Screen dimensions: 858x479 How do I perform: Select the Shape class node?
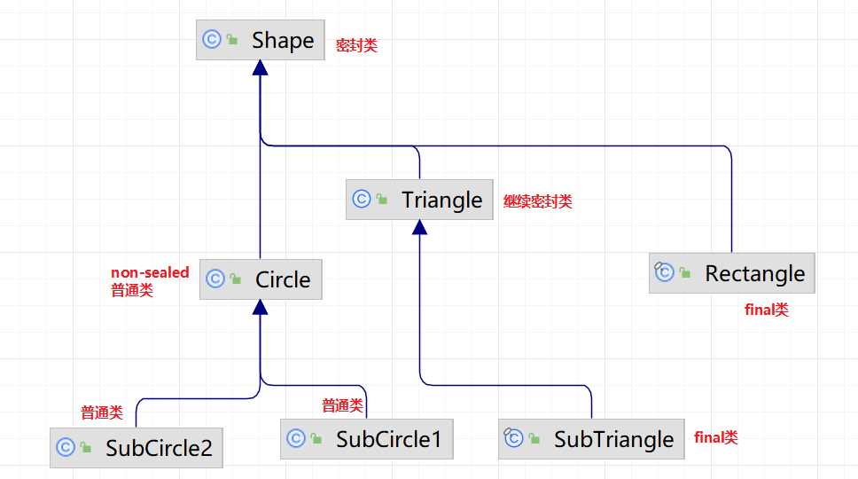click(x=261, y=40)
